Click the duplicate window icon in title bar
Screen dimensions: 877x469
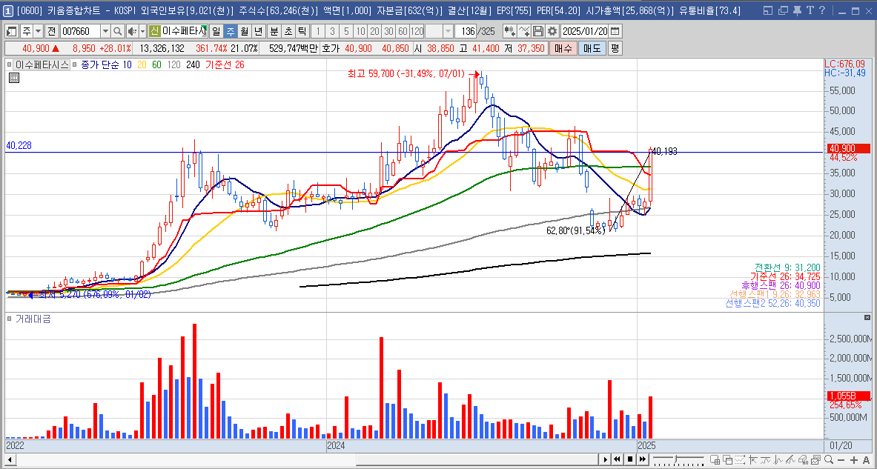pyautogui.click(x=783, y=10)
